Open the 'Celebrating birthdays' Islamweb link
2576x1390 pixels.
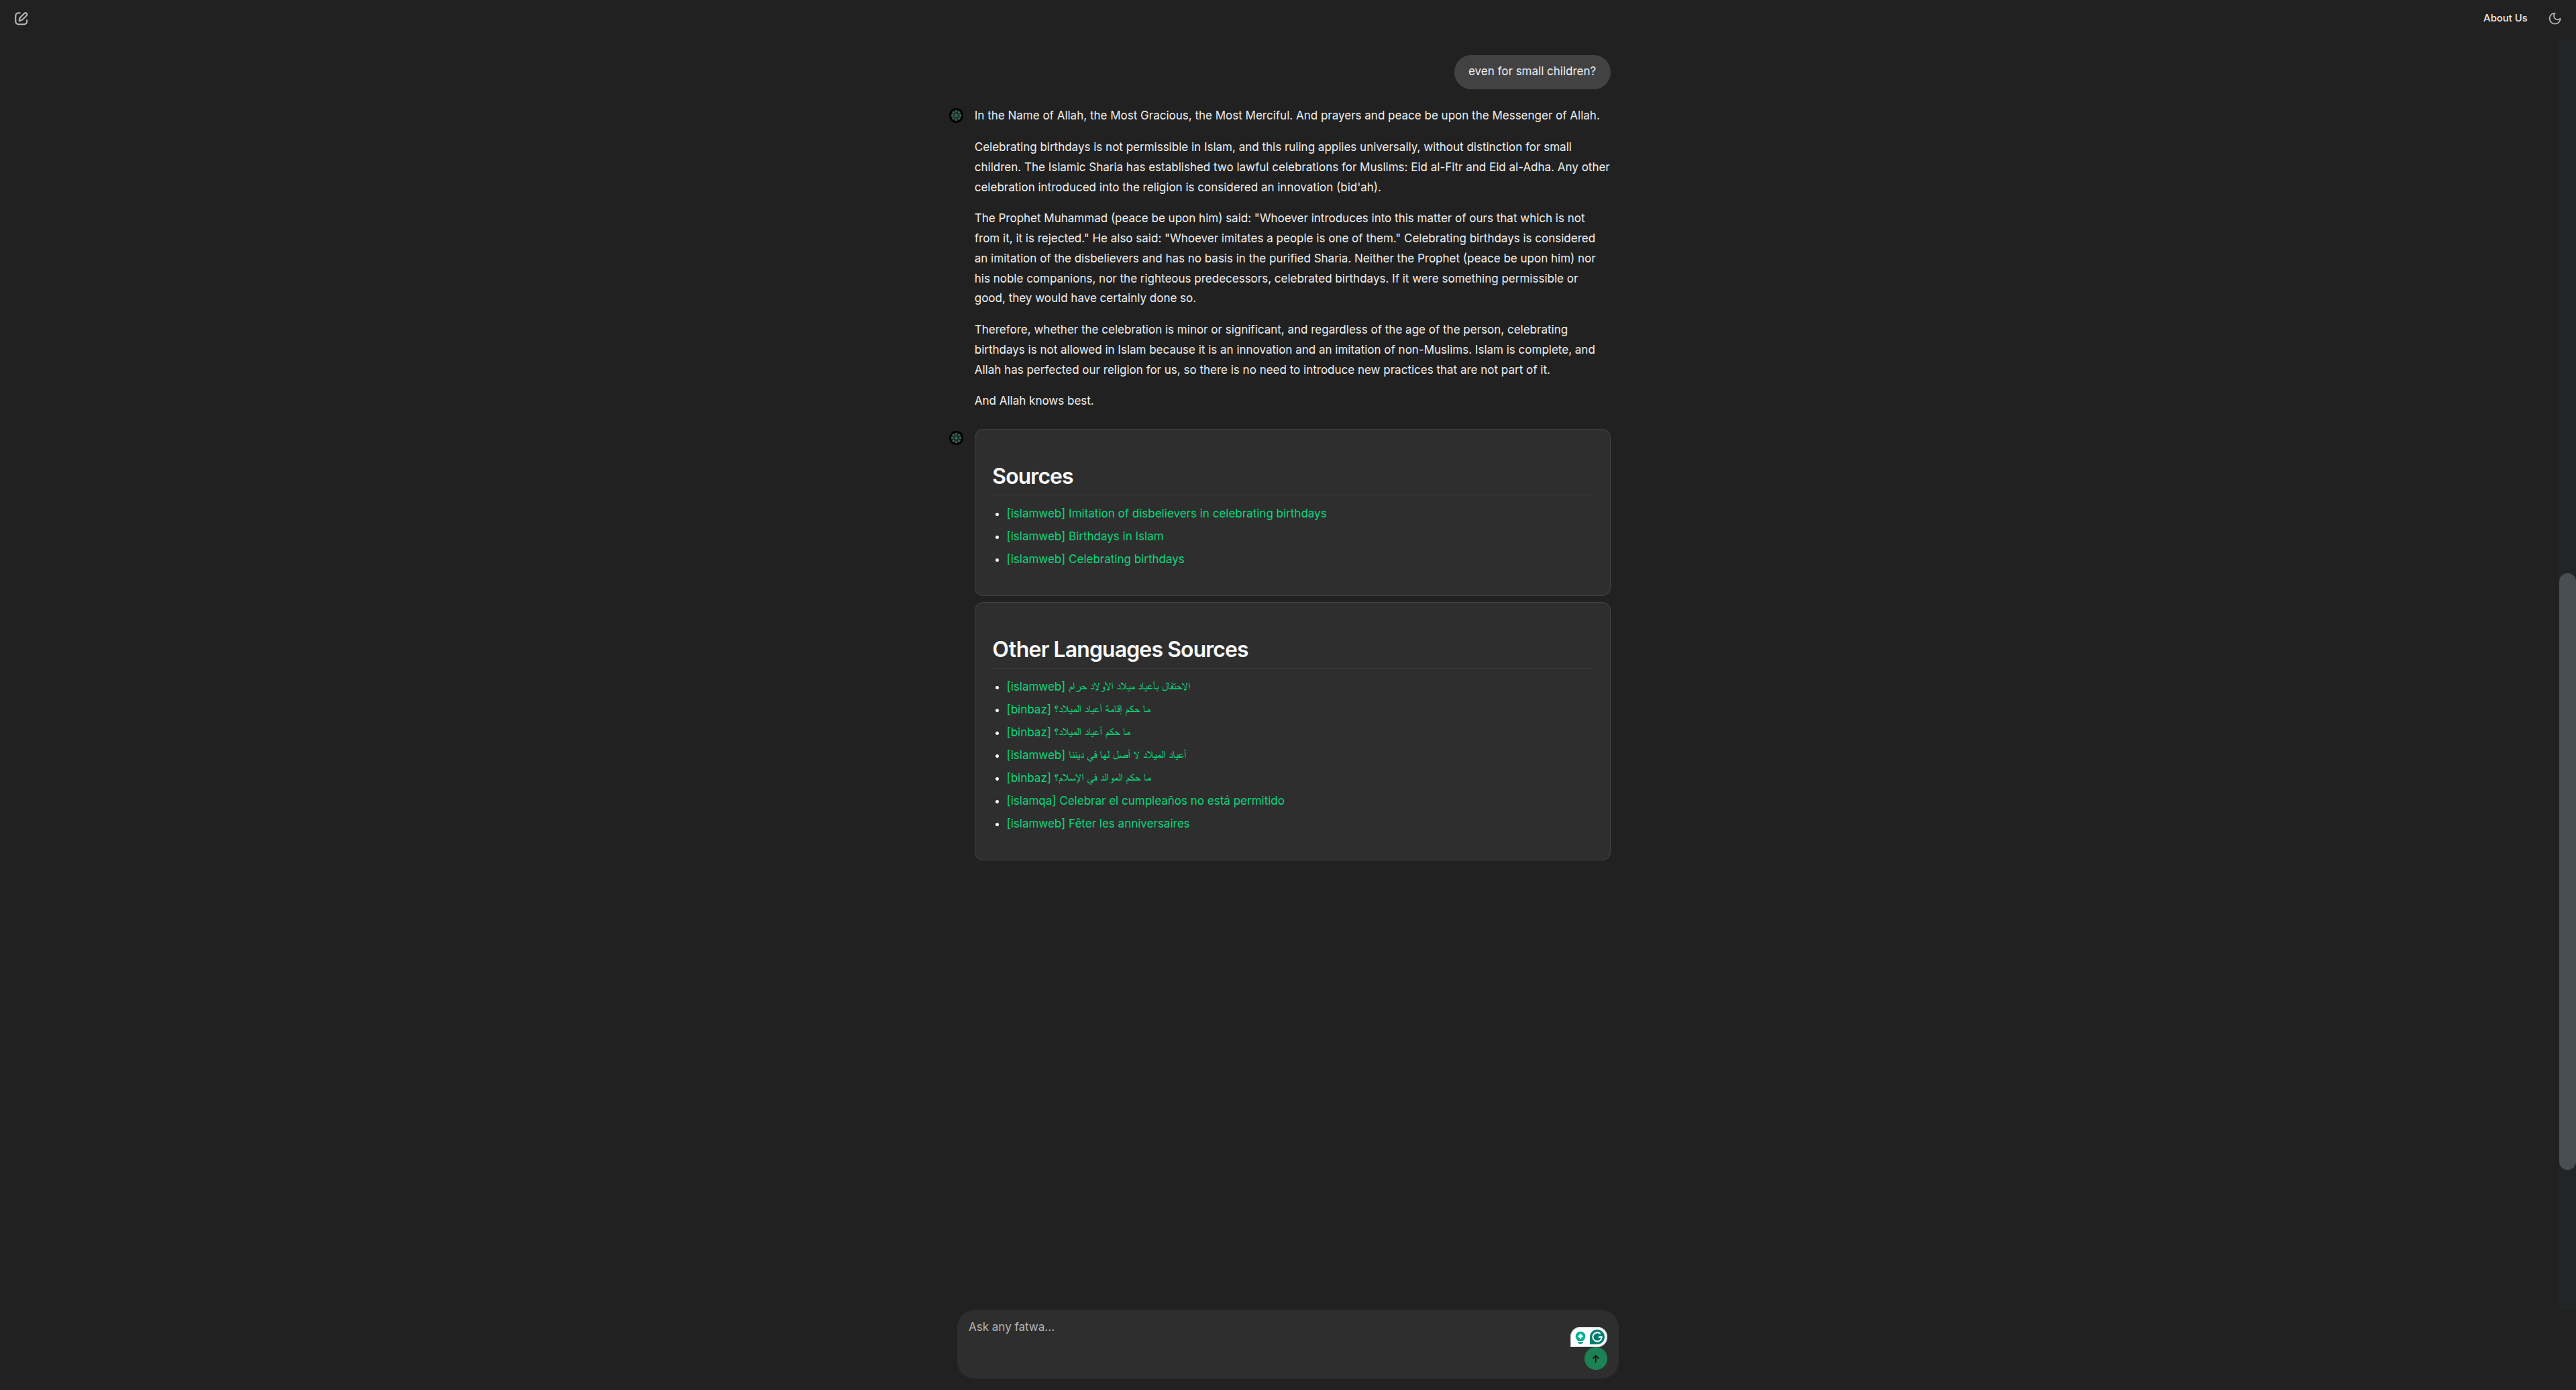(x=1095, y=559)
